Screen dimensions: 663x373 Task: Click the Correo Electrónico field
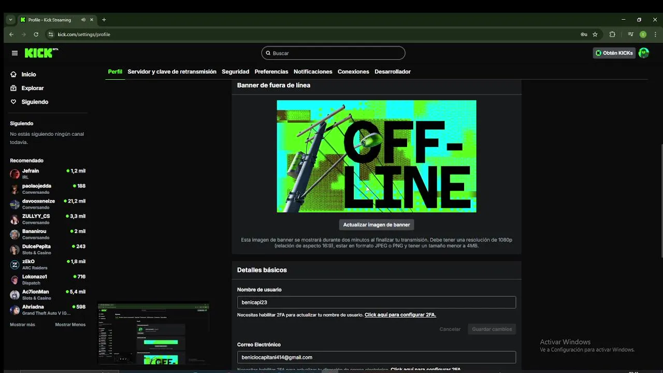pos(377,357)
